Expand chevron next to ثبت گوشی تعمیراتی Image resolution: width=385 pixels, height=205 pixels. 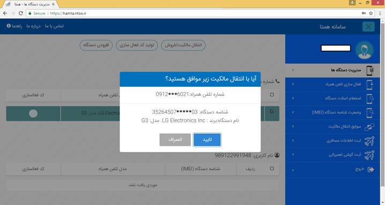(x=293, y=155)
